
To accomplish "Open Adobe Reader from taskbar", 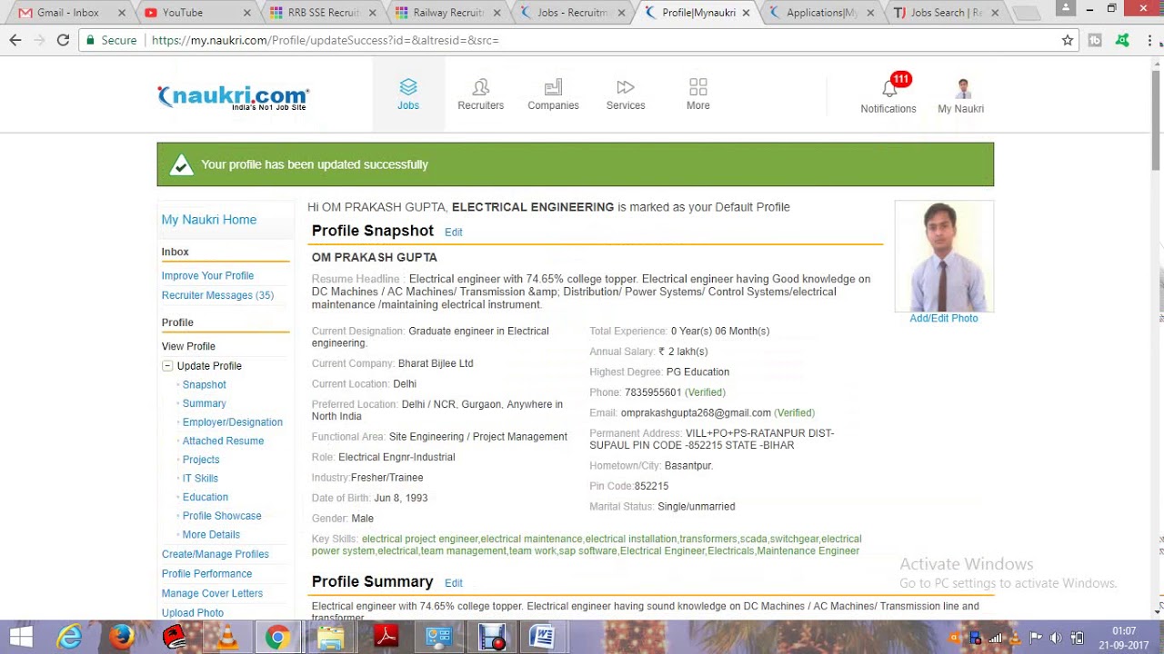I will (x=386, y=637).
